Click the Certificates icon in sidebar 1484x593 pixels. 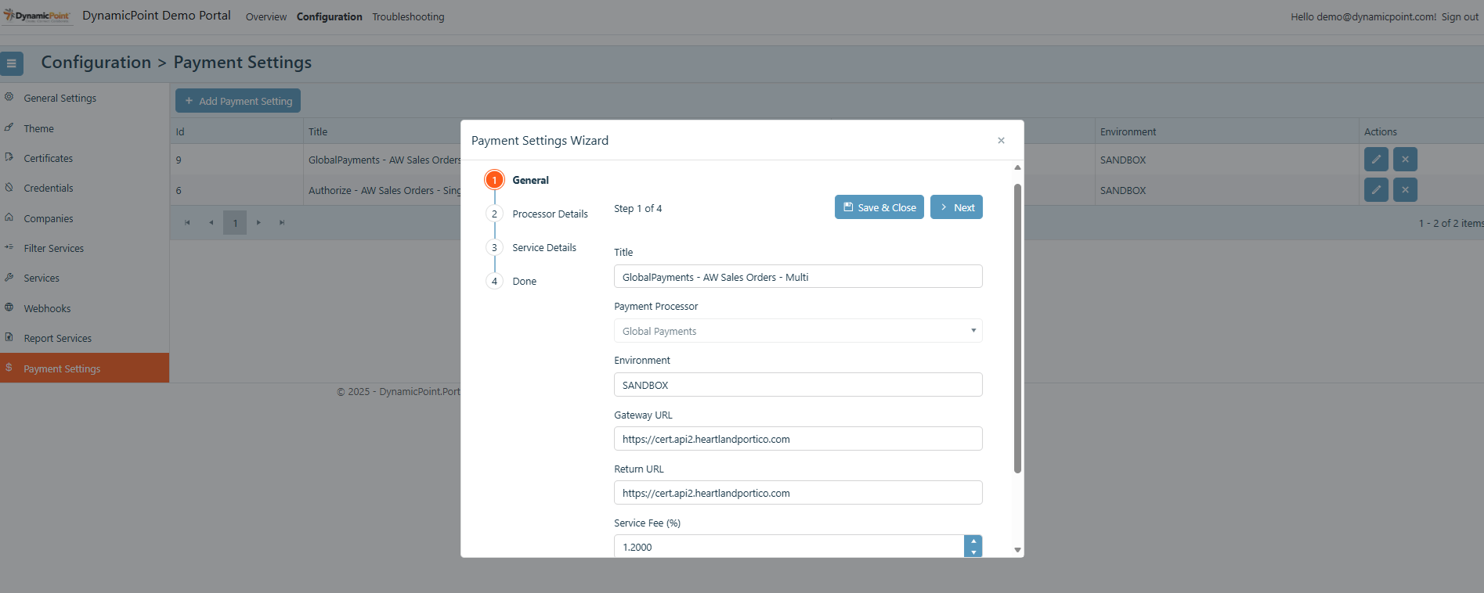click(x=9, y=157)
